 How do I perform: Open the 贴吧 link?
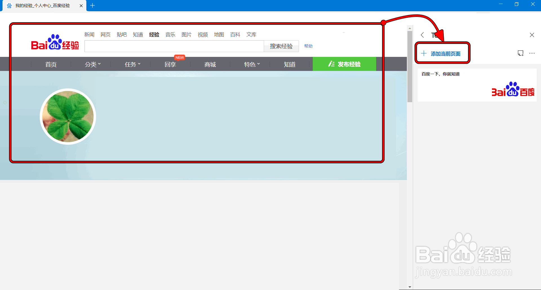pyautogui.click(x=122, y=35)
